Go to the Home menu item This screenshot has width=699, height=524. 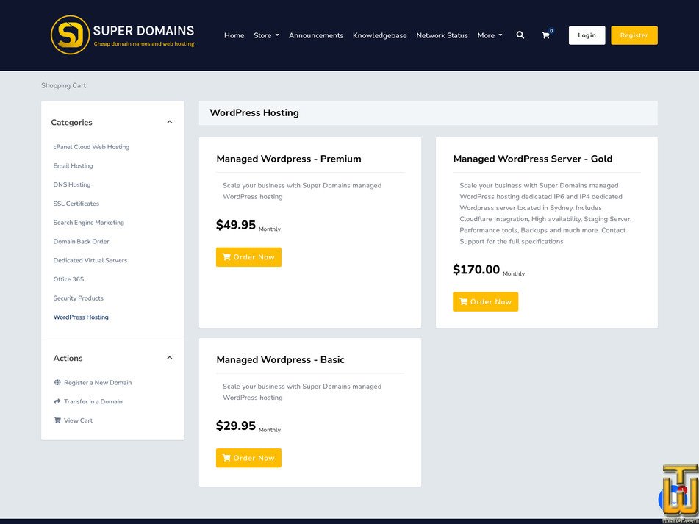pyautogui.click(x=234, y=35)
